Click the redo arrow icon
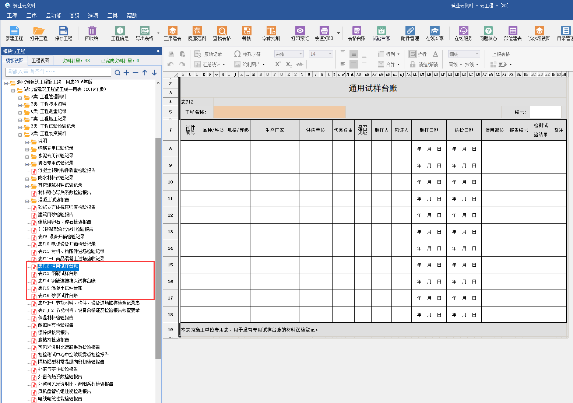 click(182, 64)
